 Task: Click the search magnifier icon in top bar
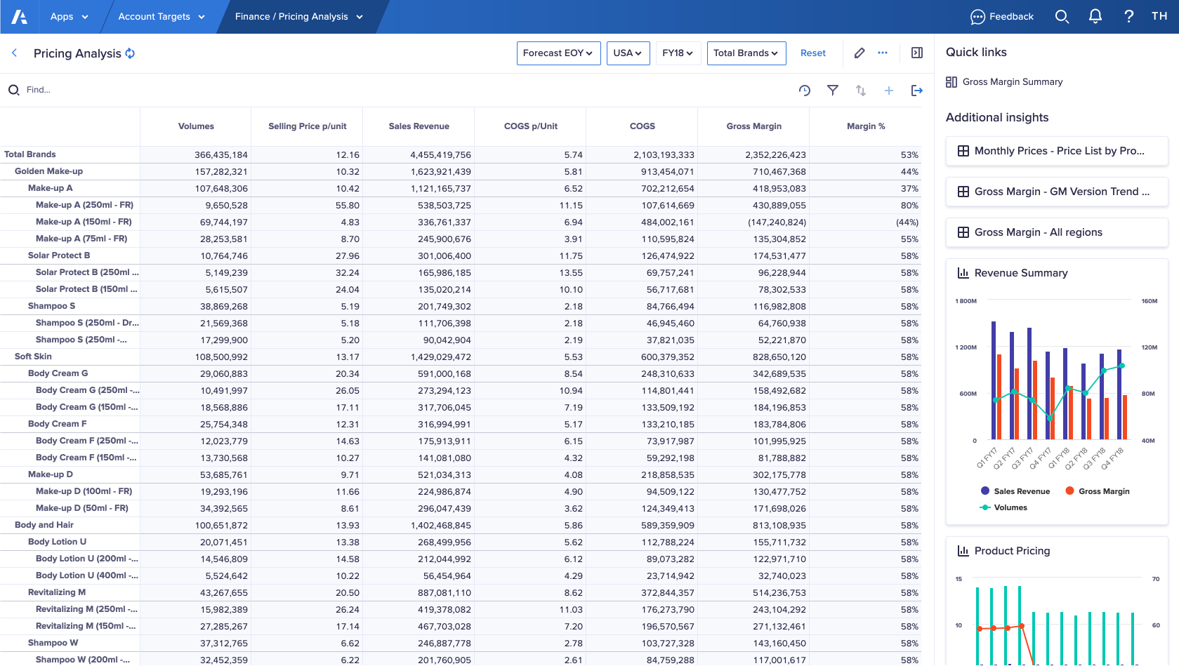pyautogui.click(x=1062, y=17)
